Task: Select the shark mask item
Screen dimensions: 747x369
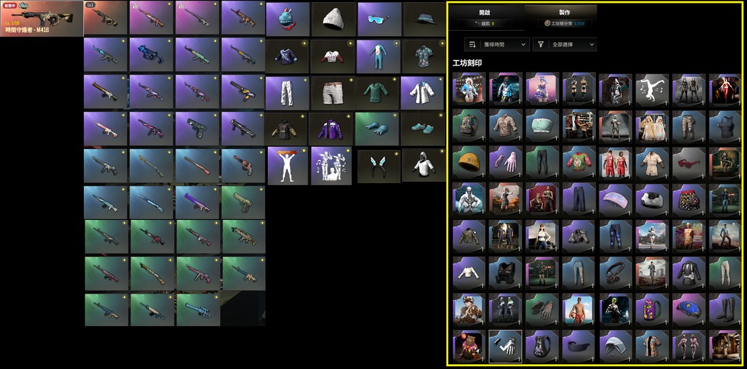Action: pyautogui.click(x=288, y=19)
